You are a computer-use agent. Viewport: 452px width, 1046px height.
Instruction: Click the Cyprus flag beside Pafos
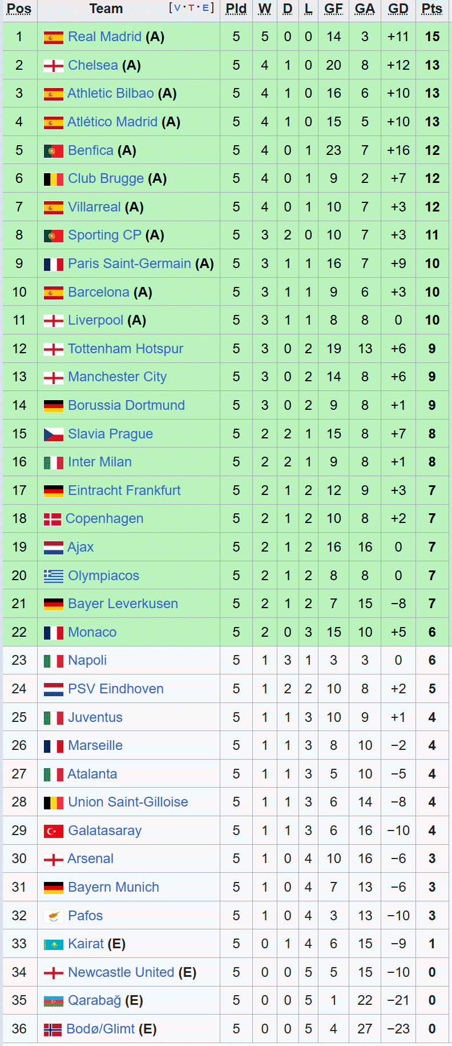[54, 916]
